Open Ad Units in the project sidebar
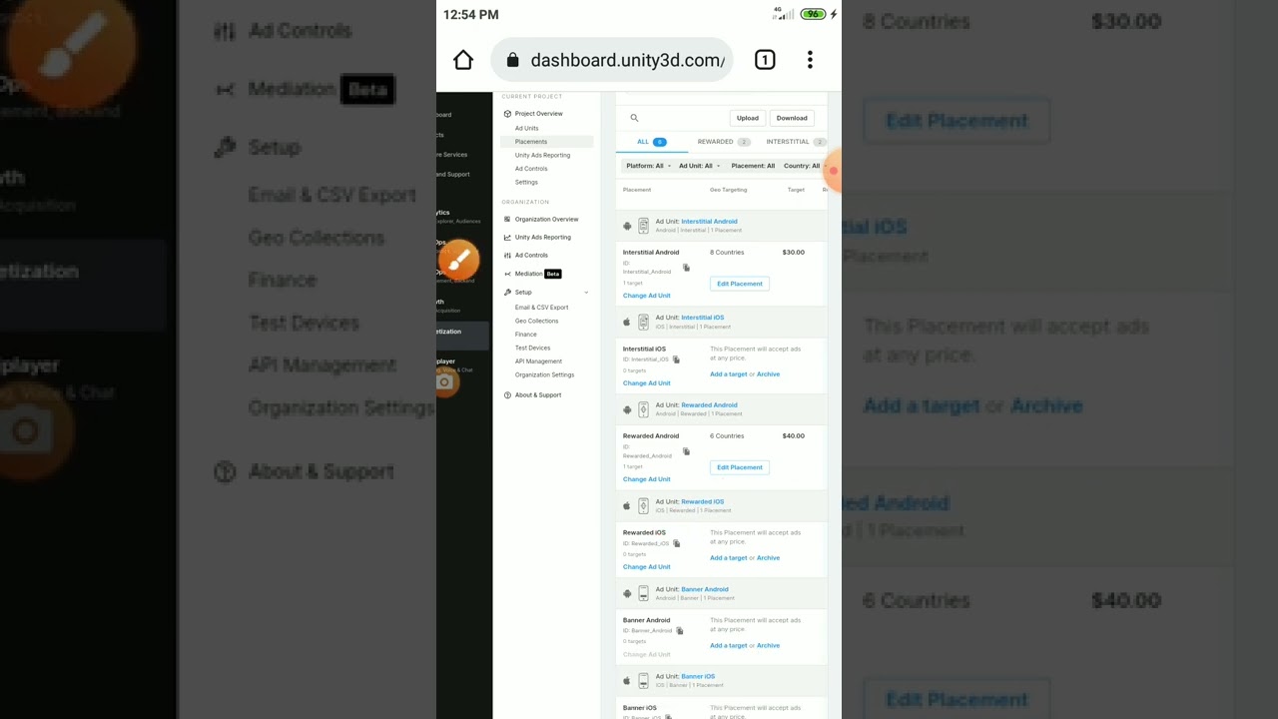This screenshot has width=1278, height=719. pyautogui.click(x=526, y=128)
